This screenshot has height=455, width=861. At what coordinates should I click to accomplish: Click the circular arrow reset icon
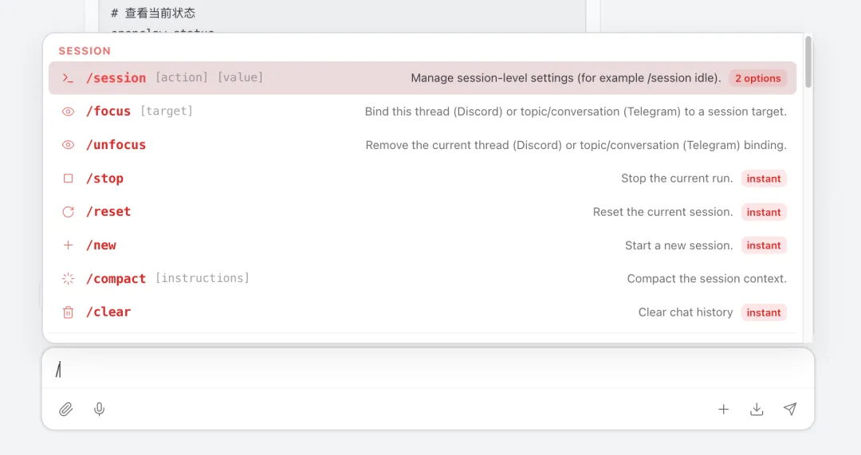pyautogui.click(x=69, y=212)
